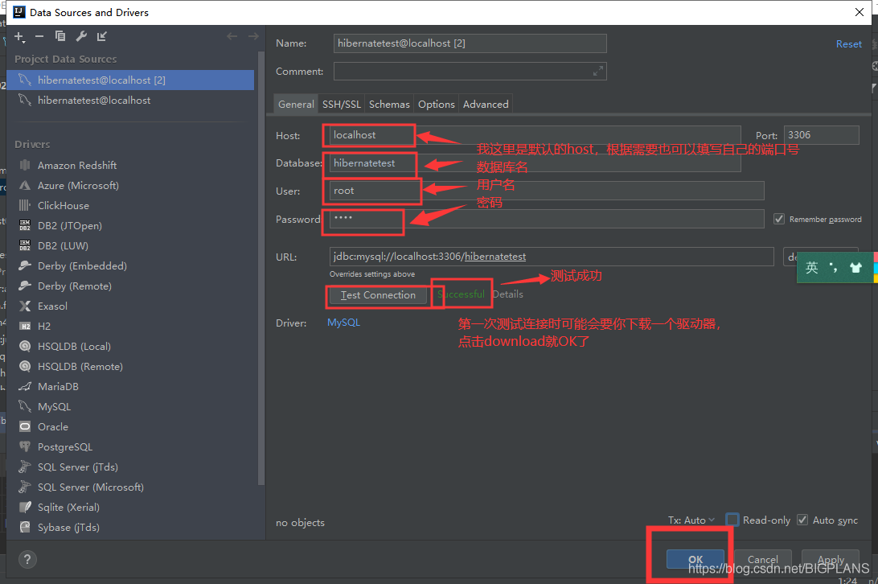The height and width of the screenshot is (584, 878).
Task: Click the IME shirt skin icon
Action: coord(855,268)
